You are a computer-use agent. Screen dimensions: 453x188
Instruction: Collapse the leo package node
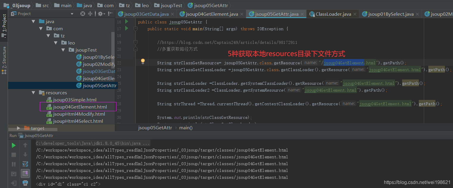(x=56, y=43)
